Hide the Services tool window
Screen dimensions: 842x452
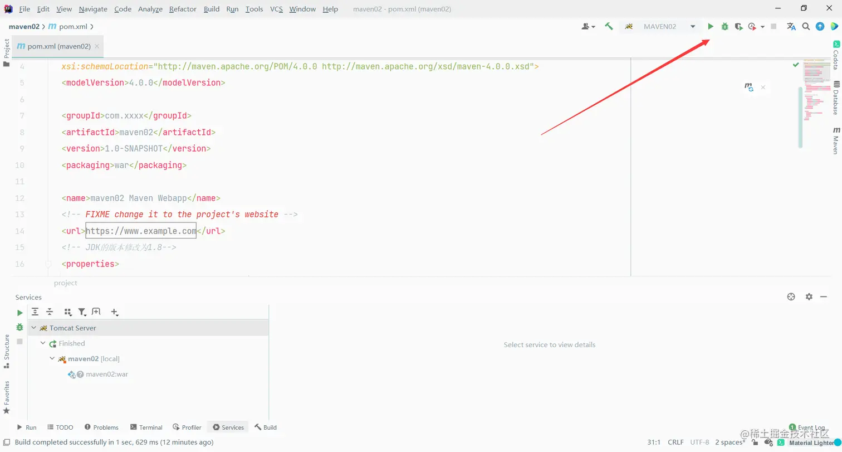tap(824, 297)
